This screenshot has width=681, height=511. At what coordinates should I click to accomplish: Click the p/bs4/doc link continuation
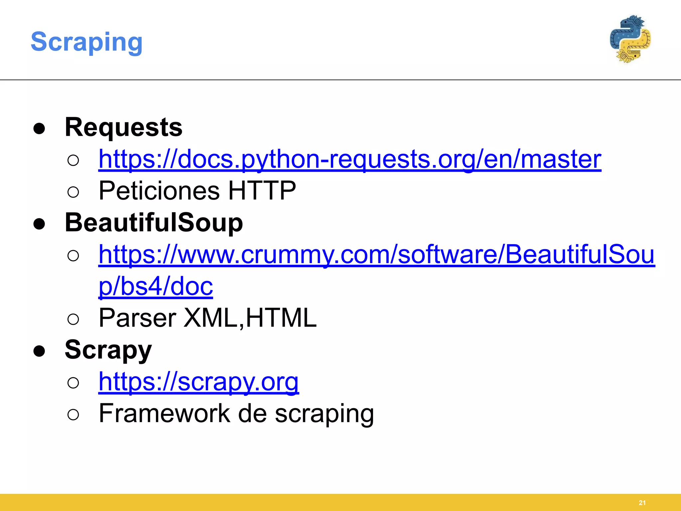(x=156, y=286)
